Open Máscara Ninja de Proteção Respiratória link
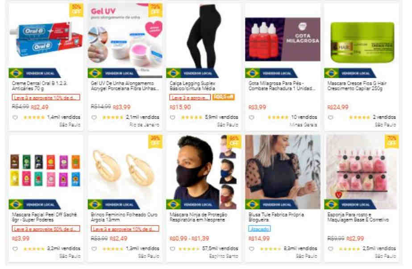Image resolution: width=412 pixels, height=269 pixels. pyautogui.click(x=198, y=217)
